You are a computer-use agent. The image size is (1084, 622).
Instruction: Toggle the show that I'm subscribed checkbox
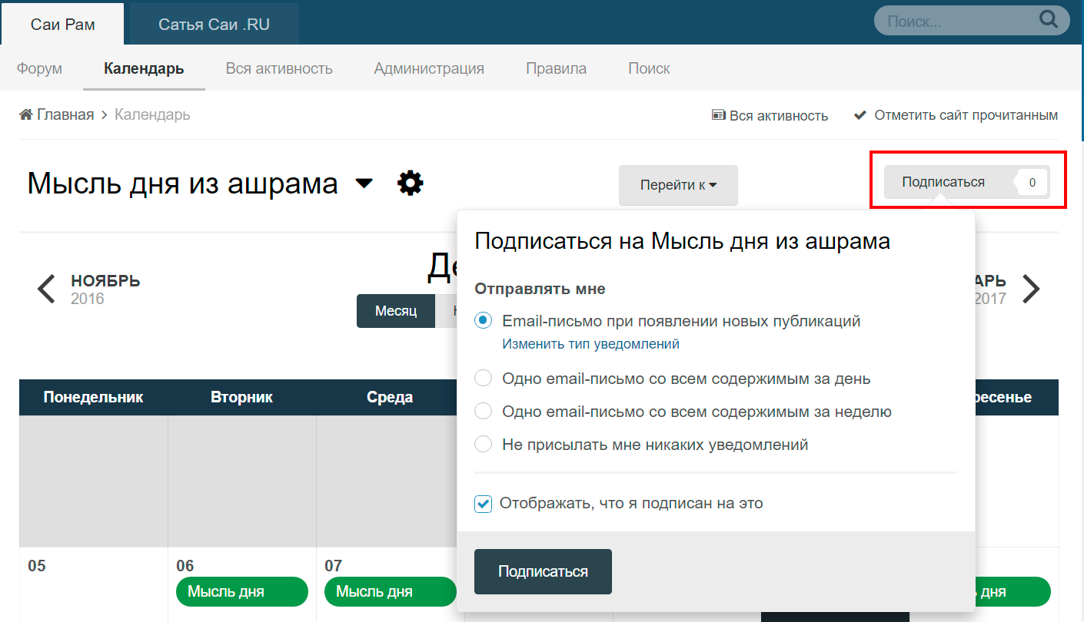[483, 504]
